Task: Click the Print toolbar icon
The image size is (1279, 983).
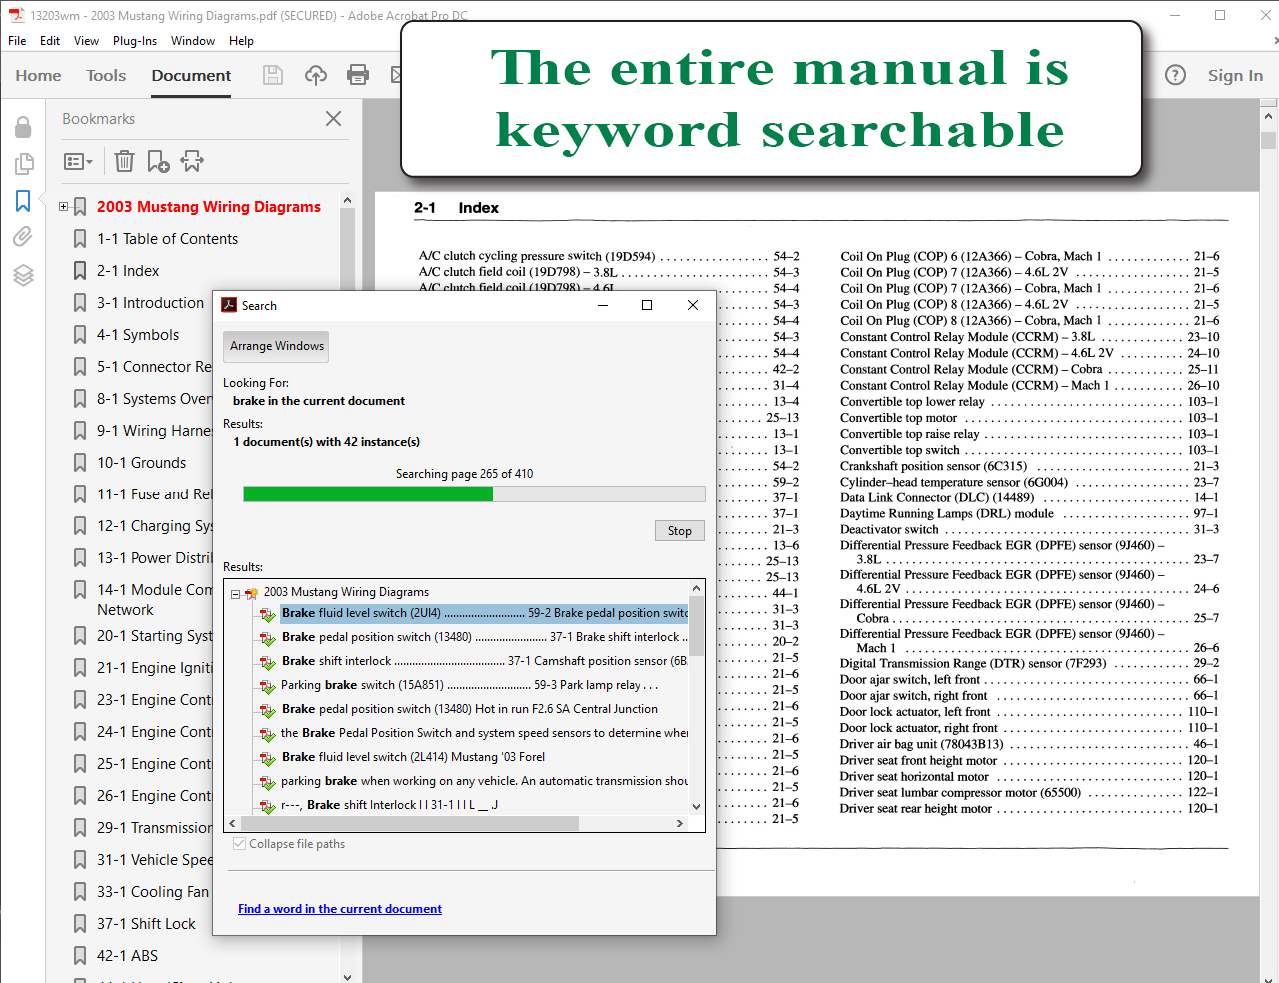Action: [358, 75]
